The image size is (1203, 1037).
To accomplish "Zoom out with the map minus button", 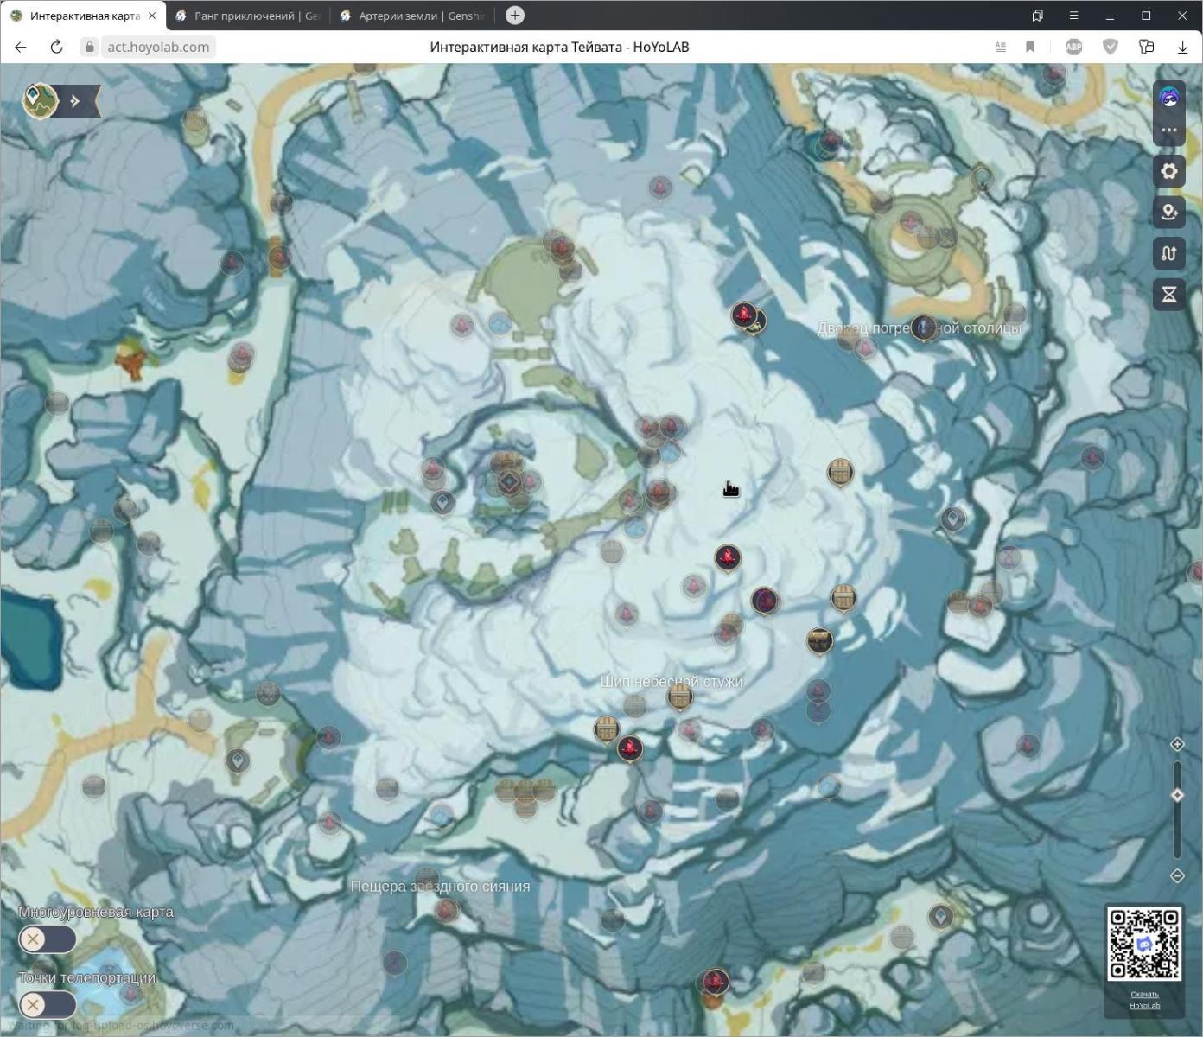I will click(1177, 875).
